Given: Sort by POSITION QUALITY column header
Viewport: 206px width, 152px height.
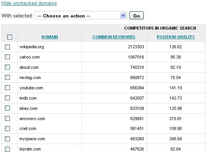Looking at the screenshot, I should pyautogui.click(x=176, y=37).
